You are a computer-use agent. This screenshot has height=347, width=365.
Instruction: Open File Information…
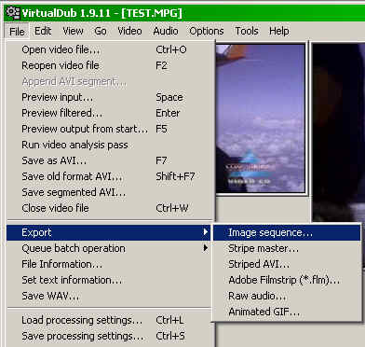(110, 264)
